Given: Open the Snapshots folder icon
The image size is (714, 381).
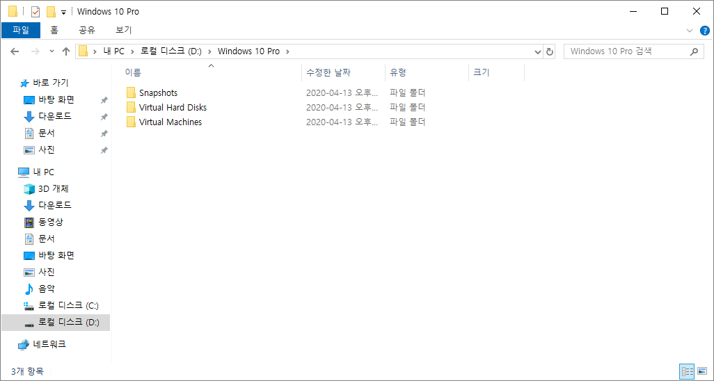Looking at the screenshot, I should click(x=131, y=93).
